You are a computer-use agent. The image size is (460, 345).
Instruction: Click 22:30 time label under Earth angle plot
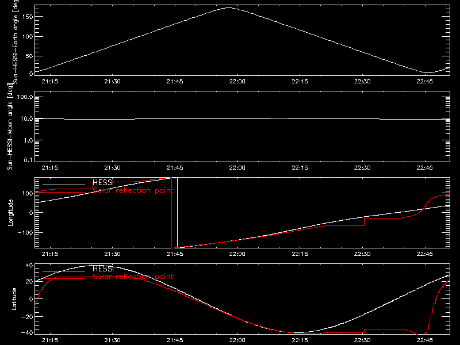click(x=362, y=81)
